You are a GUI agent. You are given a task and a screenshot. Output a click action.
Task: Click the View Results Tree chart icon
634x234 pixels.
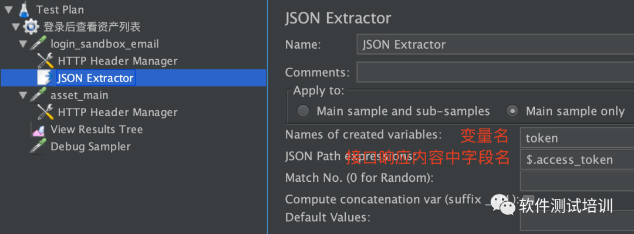coord(38,130)
